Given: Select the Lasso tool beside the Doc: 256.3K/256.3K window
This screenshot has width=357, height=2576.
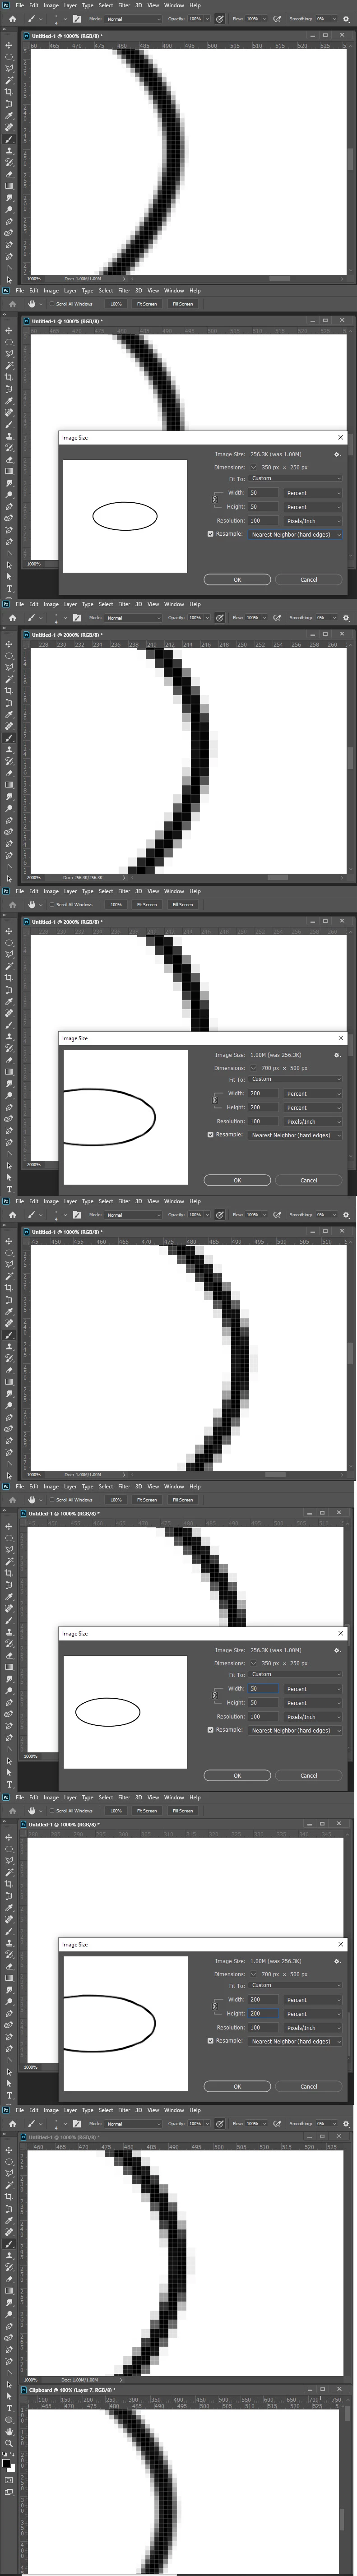Looking at the screenshot, I should coord(9,668).
